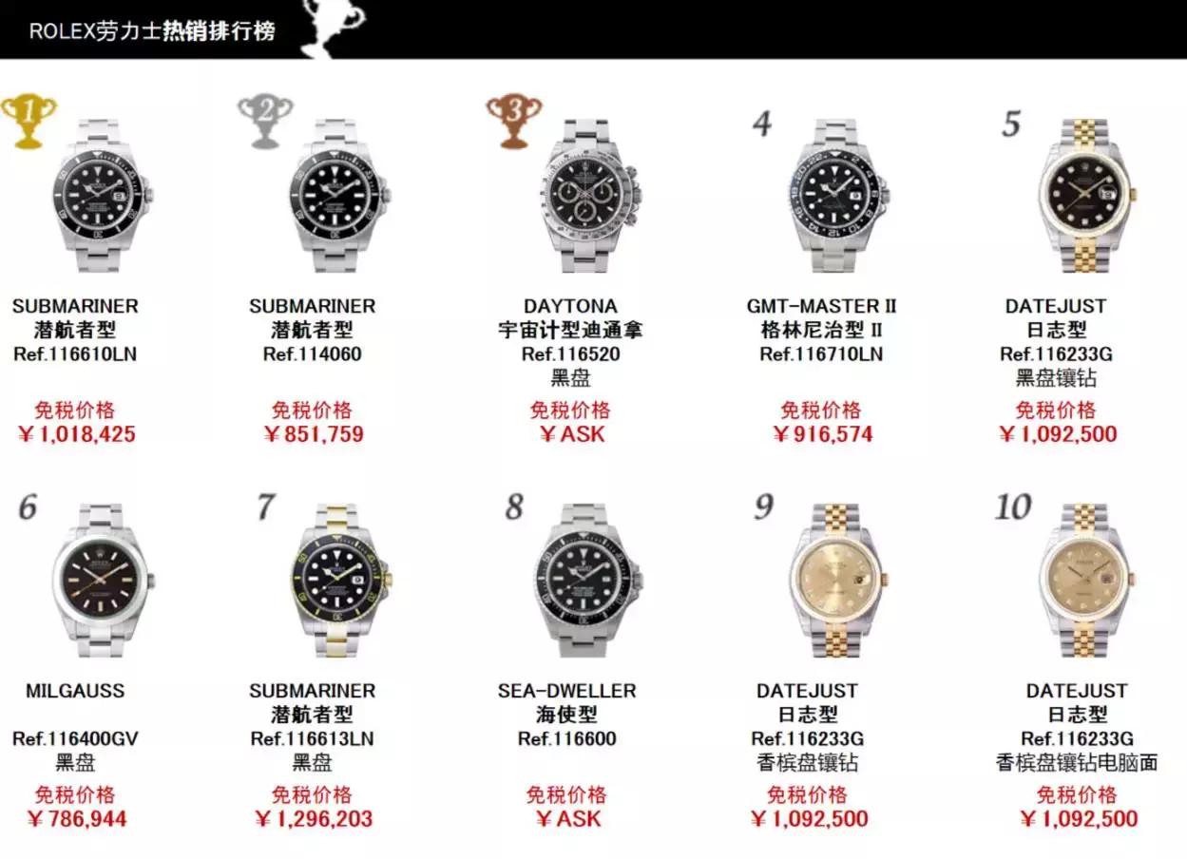Click the rank 10 number badge
1187x859 pixels.
point(1013,507)
